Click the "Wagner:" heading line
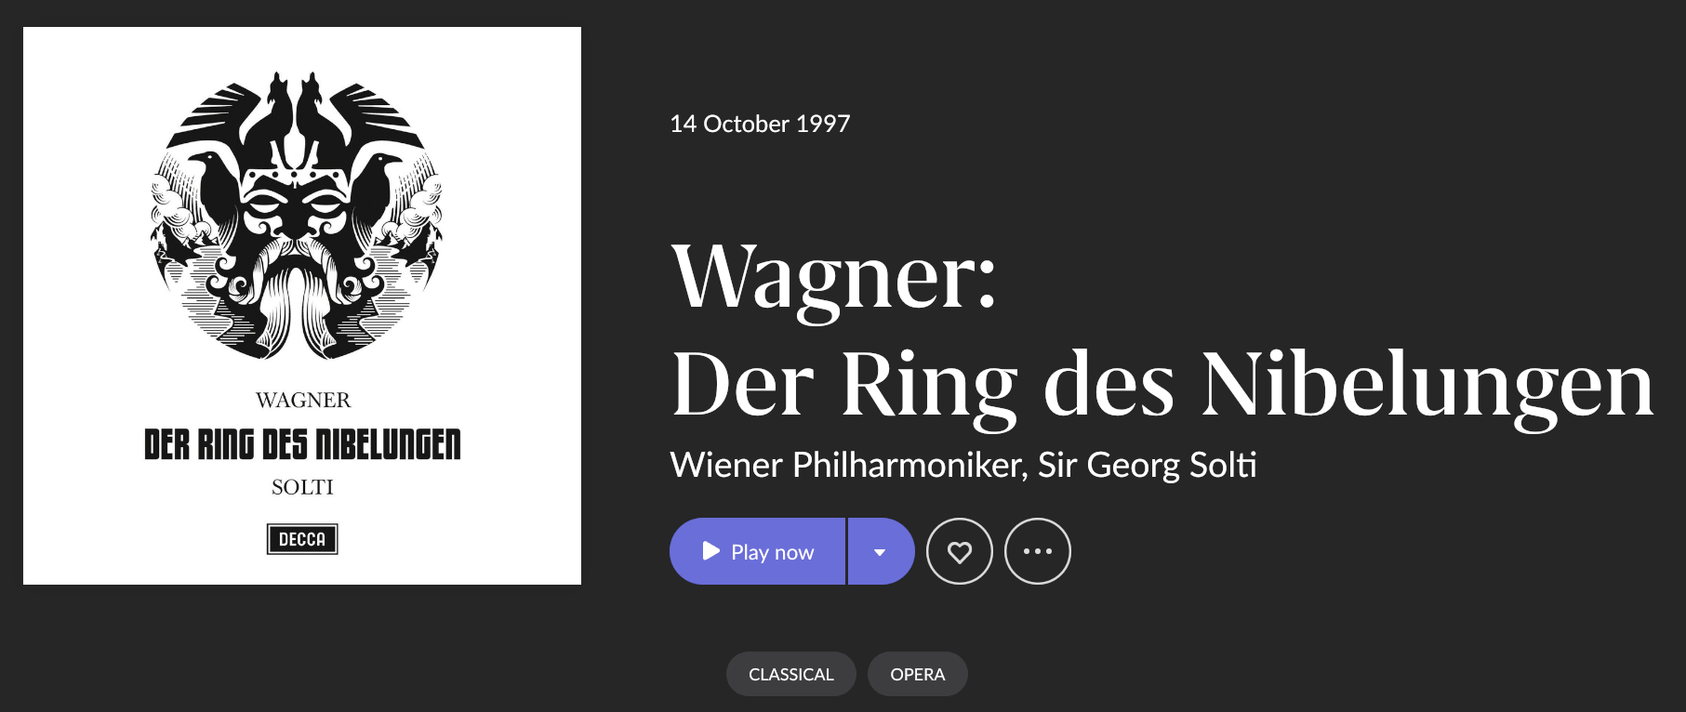 coord(834,276)
